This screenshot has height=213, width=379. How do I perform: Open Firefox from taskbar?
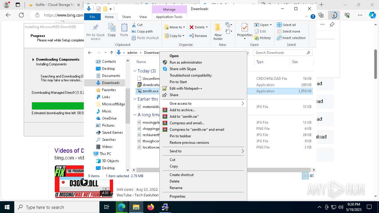[x=151, y=207]
